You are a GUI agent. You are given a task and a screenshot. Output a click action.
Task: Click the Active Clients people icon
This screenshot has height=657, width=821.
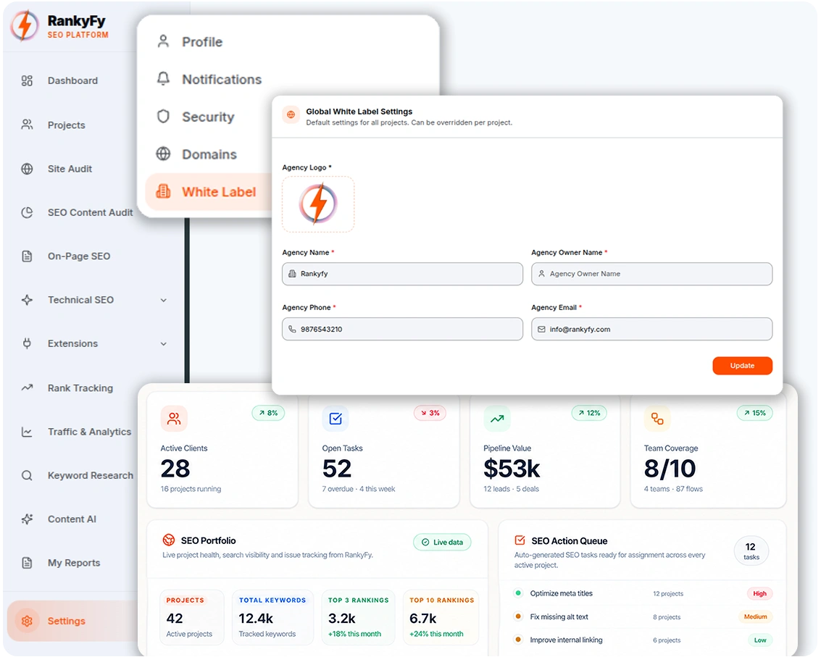[x=174, y=419]
